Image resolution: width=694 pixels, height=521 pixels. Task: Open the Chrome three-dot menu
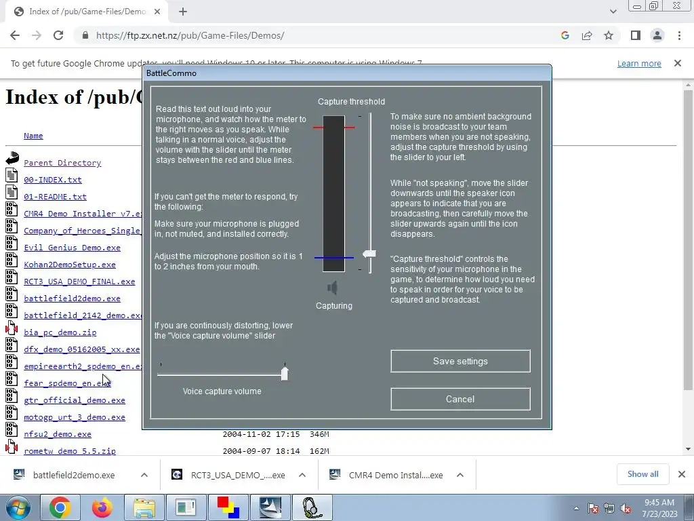click(679, 35)
